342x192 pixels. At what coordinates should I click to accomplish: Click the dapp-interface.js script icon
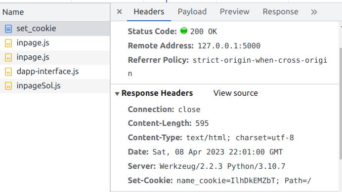pyautogui.click(x=8, y=72)
